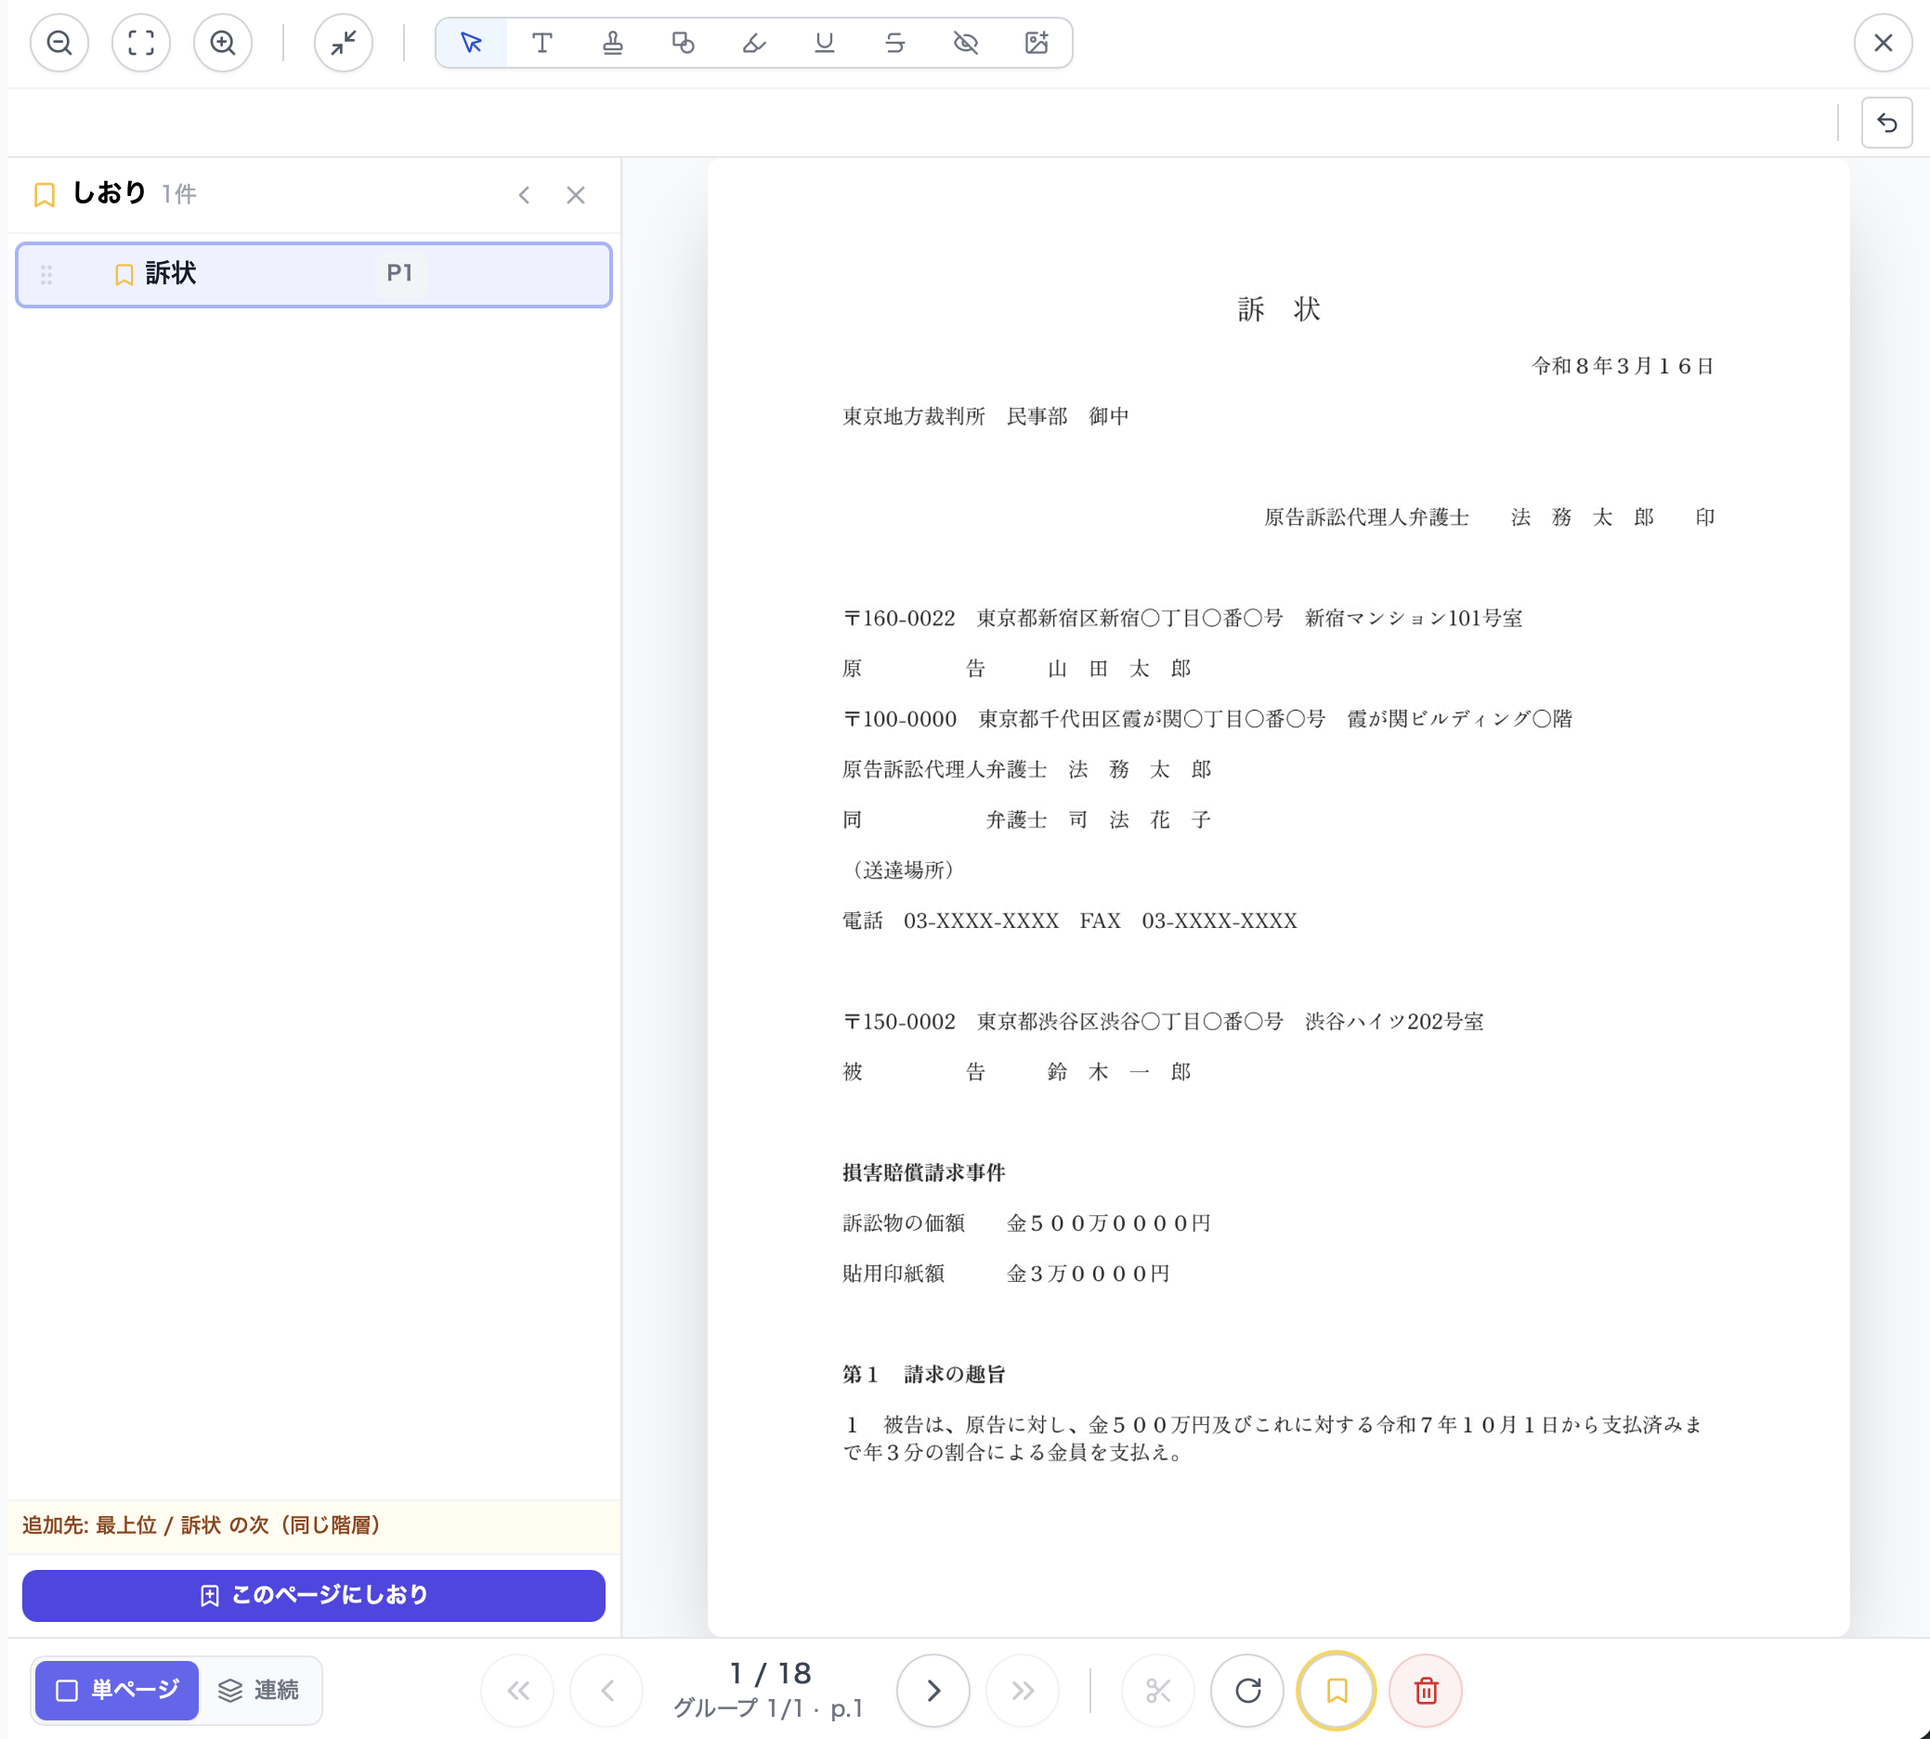The height and width of the screenshot is (1739, 1930).
Task: Jump to first page double-chevron
Action: [518, 1692]
